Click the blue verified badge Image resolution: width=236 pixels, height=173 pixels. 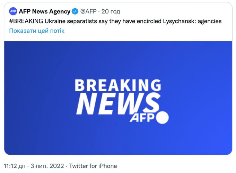[x=75, y=11]
